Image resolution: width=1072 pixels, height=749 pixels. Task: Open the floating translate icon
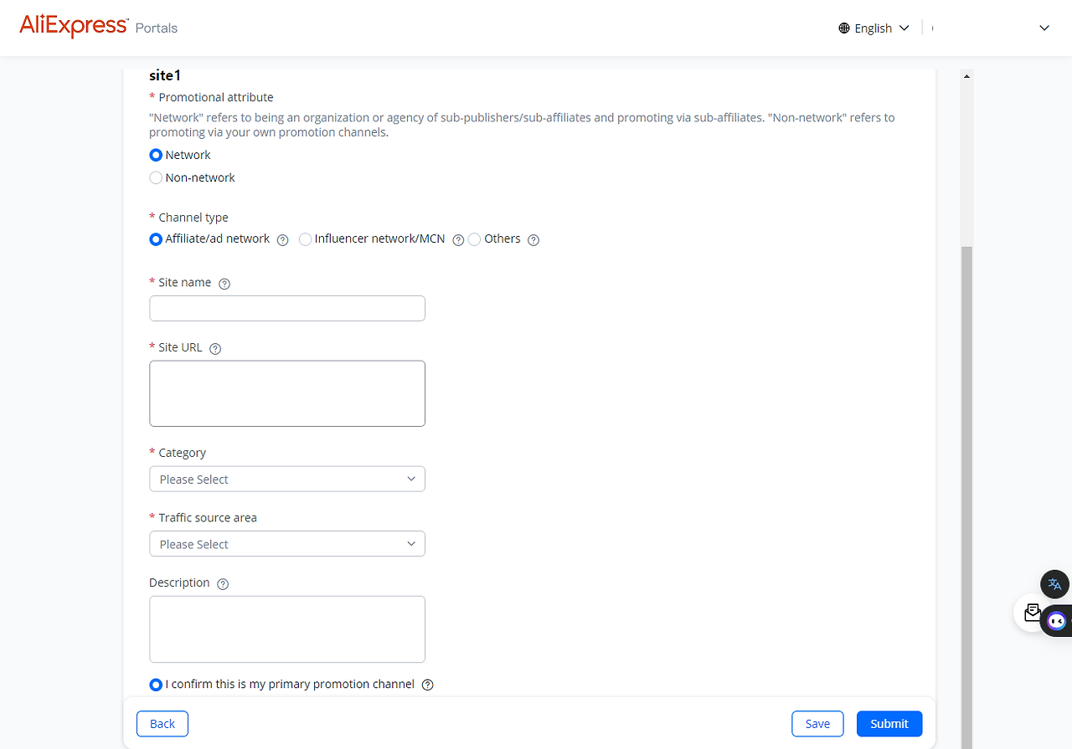click(1054, 584)
